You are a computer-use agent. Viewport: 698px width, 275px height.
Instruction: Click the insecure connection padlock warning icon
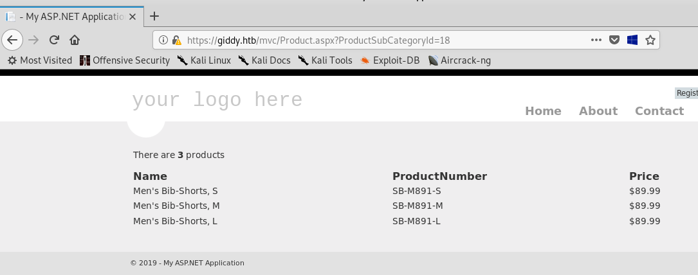tap(176, 40)
